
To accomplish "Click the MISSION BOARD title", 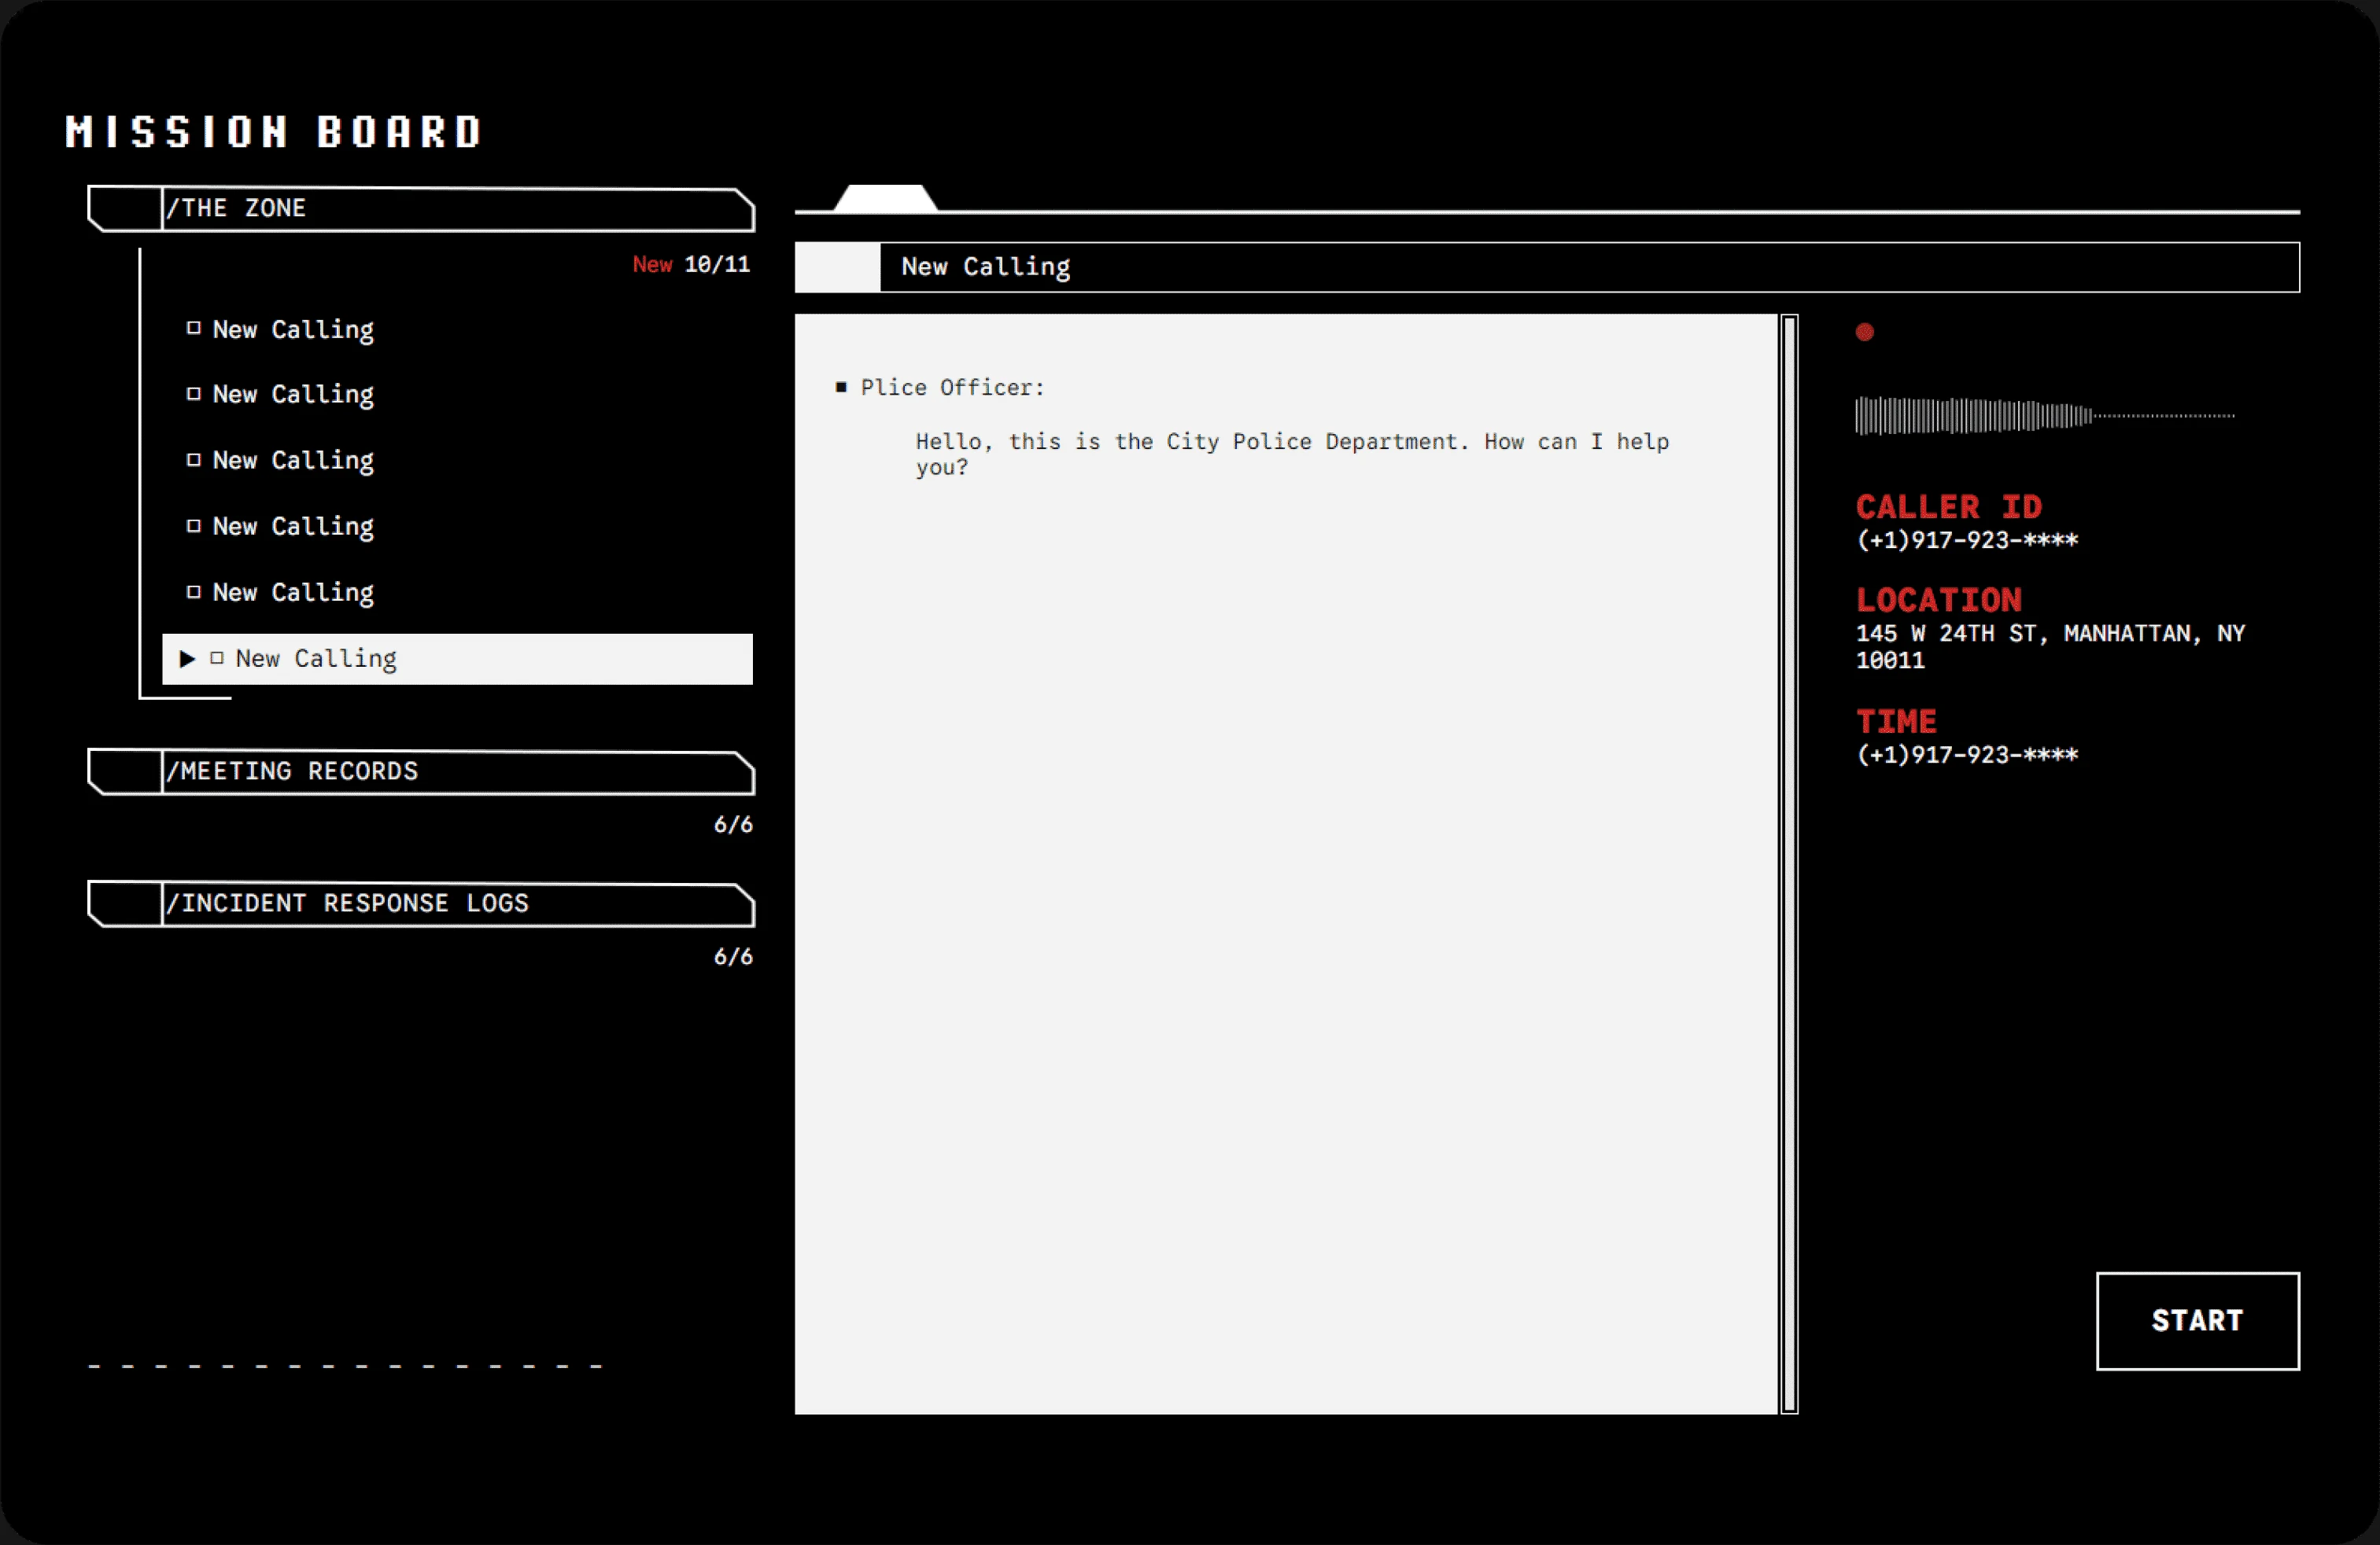I will coord(274,132).
